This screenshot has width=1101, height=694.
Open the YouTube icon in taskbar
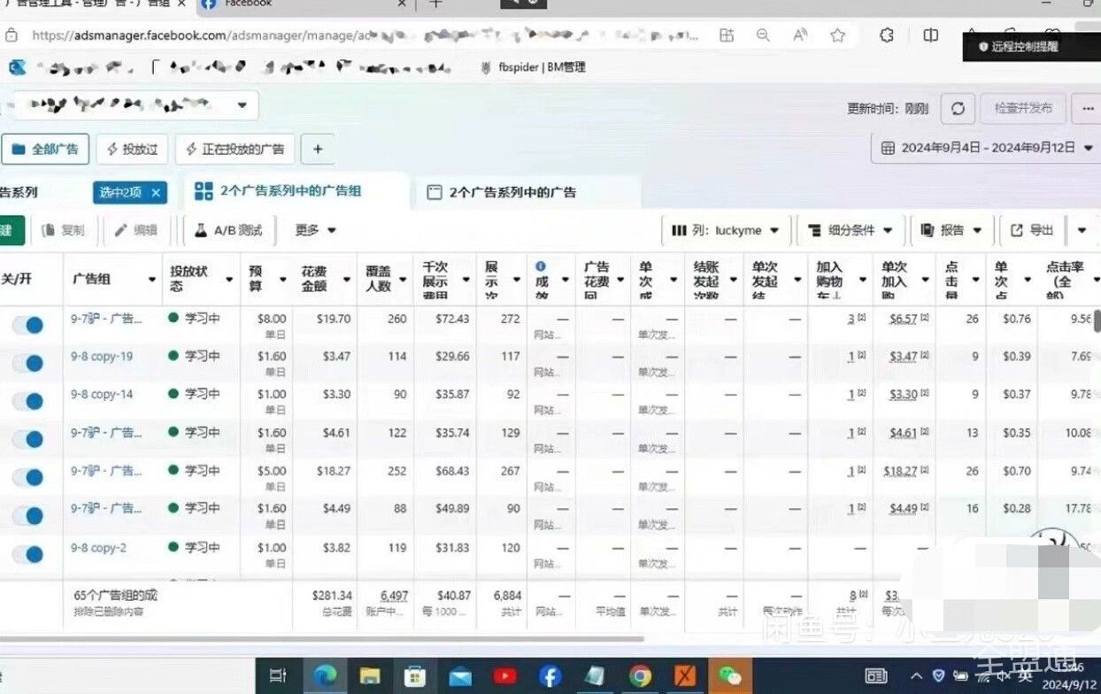pyautogui.click(x=504, y=676)
